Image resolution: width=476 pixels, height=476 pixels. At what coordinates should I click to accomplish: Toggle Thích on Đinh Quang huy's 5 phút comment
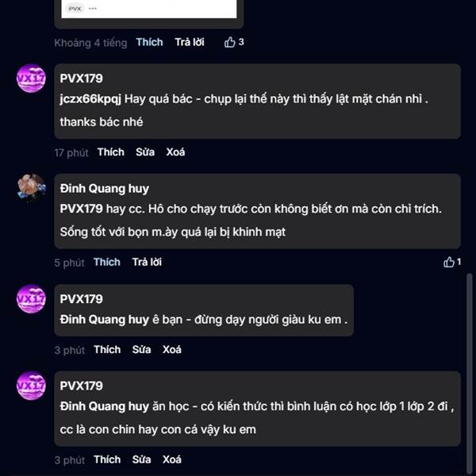(x=107, y=263)
